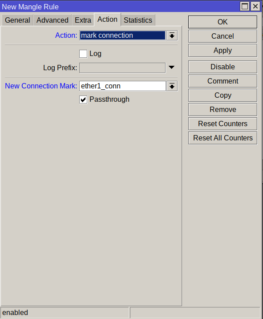Screen dimensions: 263x319
Task: Enable the Log checkbox
Action: [83, 54]
